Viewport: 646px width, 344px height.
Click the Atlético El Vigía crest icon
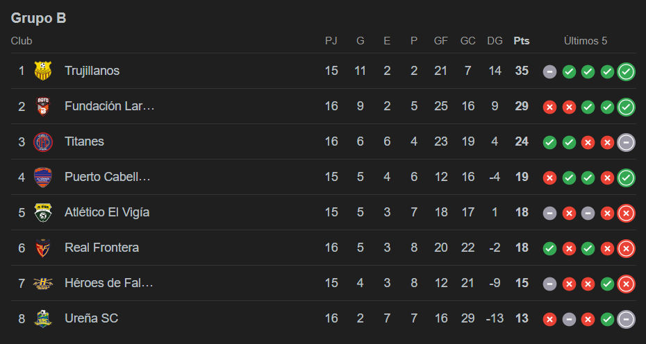coord(43,212)
